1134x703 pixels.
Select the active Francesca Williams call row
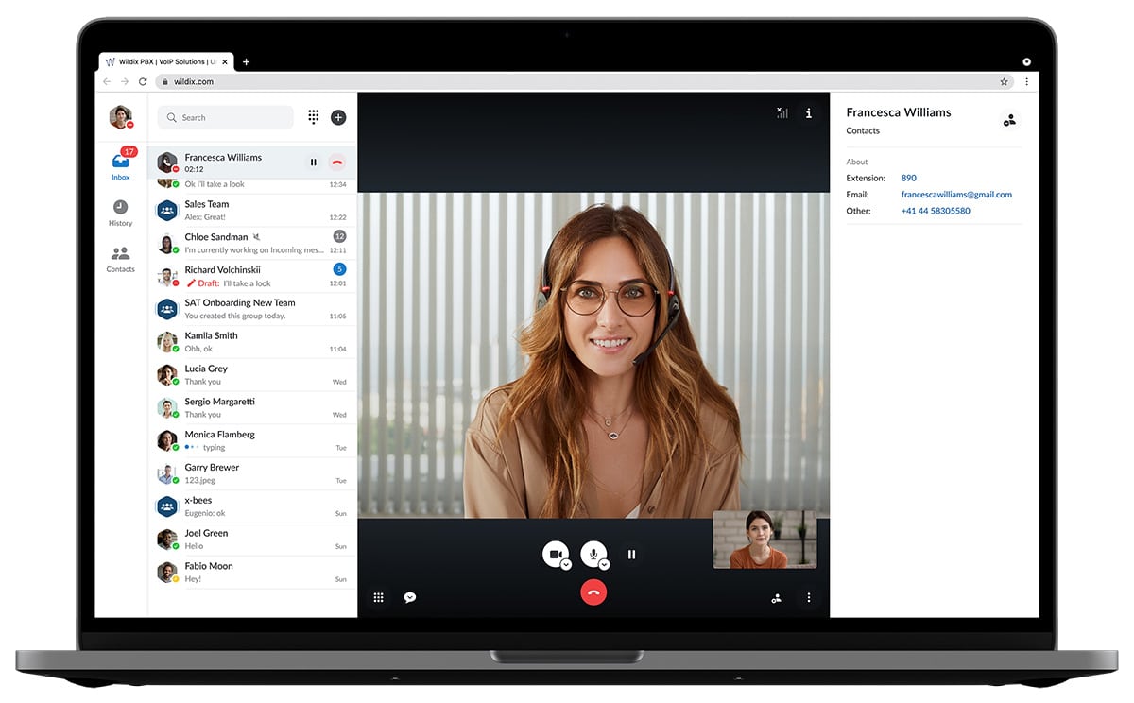252,163
